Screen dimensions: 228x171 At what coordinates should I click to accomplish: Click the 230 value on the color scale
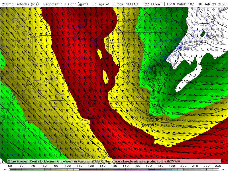218,166
